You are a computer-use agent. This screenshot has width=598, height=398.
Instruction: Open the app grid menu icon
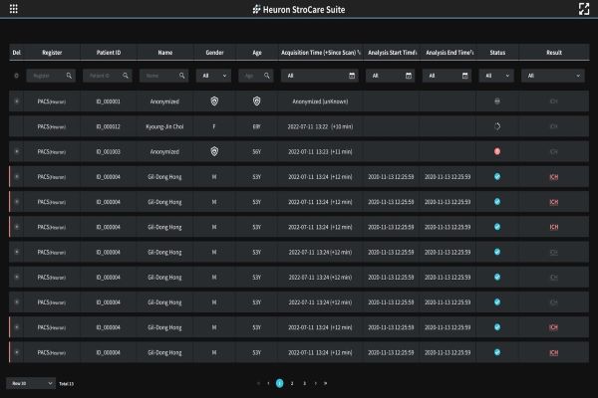point(13,9)
